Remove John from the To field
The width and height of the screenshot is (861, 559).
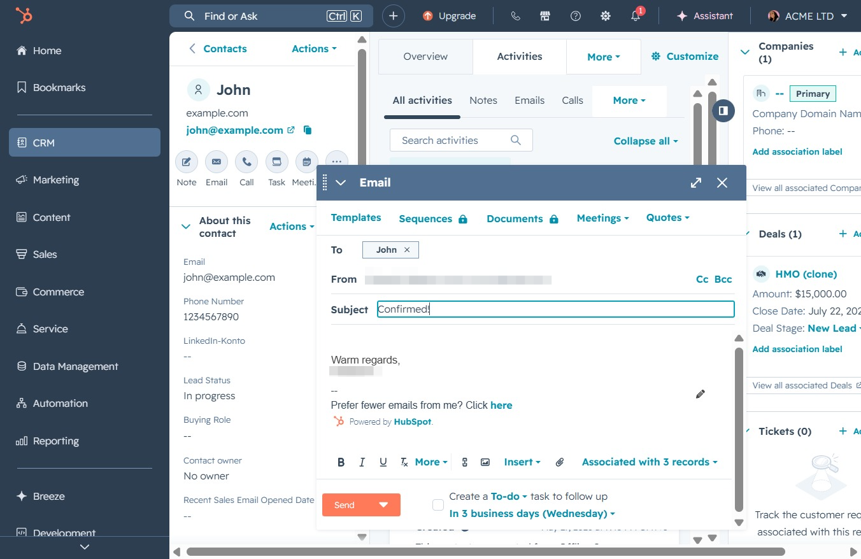[407, 250]
